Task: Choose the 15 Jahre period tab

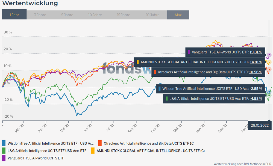Action: click(x=123, y=15)
